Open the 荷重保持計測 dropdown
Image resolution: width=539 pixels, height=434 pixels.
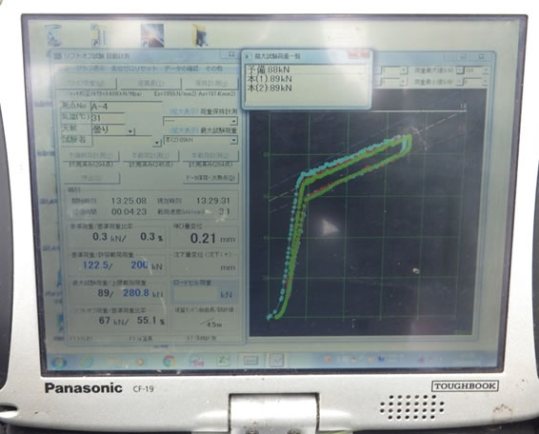[x=200, y=121]
